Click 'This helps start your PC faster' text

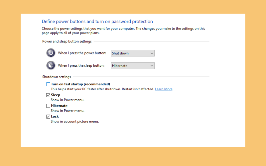[102, 89]
